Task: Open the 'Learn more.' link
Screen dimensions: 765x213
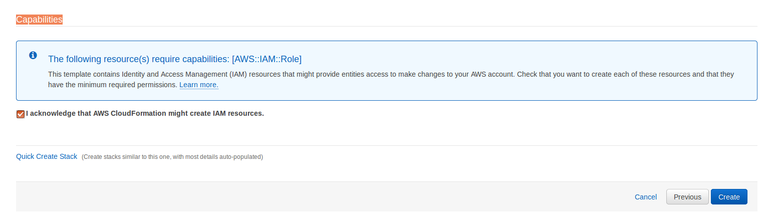Action: pos(199,85)
